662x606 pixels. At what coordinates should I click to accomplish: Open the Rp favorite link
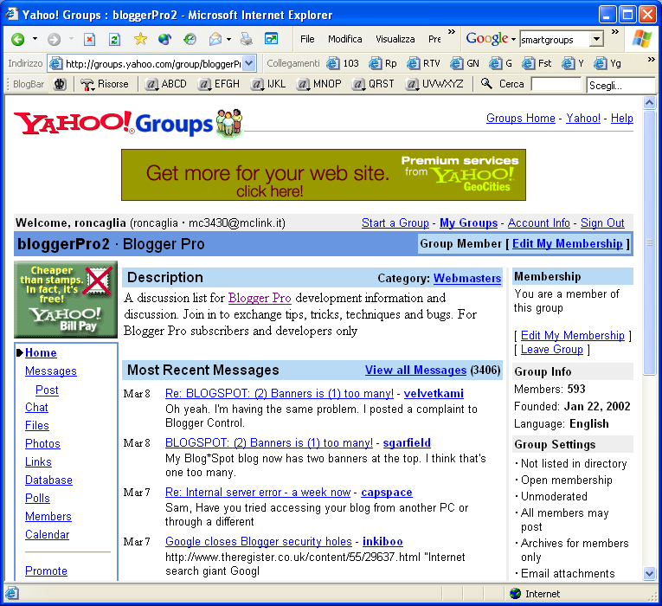(x=382, y=63)
